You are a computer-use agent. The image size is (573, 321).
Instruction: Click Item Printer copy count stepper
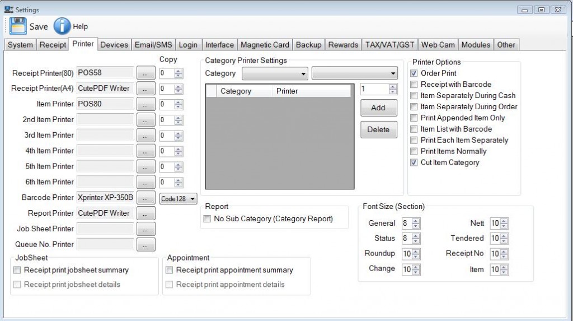pos(179,105)
